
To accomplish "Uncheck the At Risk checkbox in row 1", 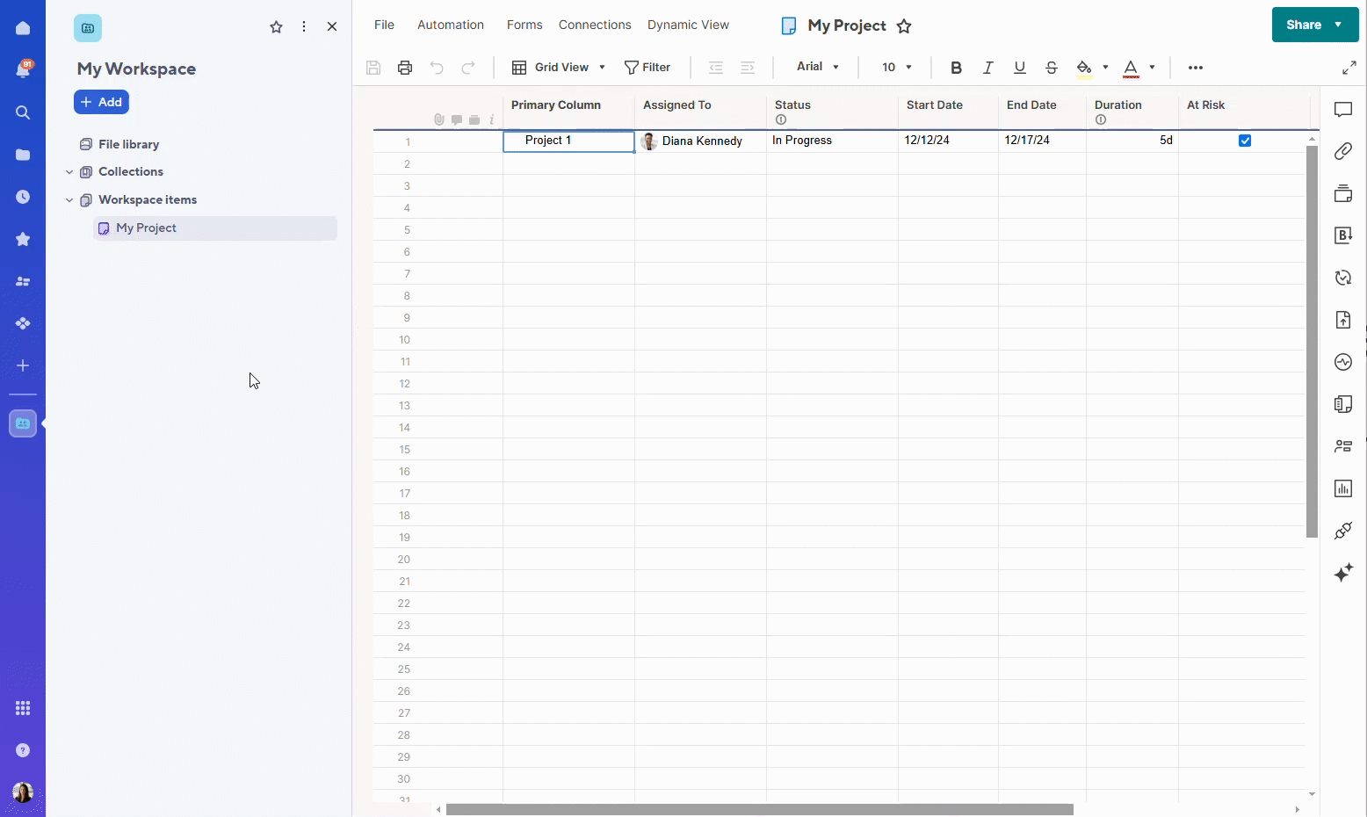I will (x=1245, y=140).
